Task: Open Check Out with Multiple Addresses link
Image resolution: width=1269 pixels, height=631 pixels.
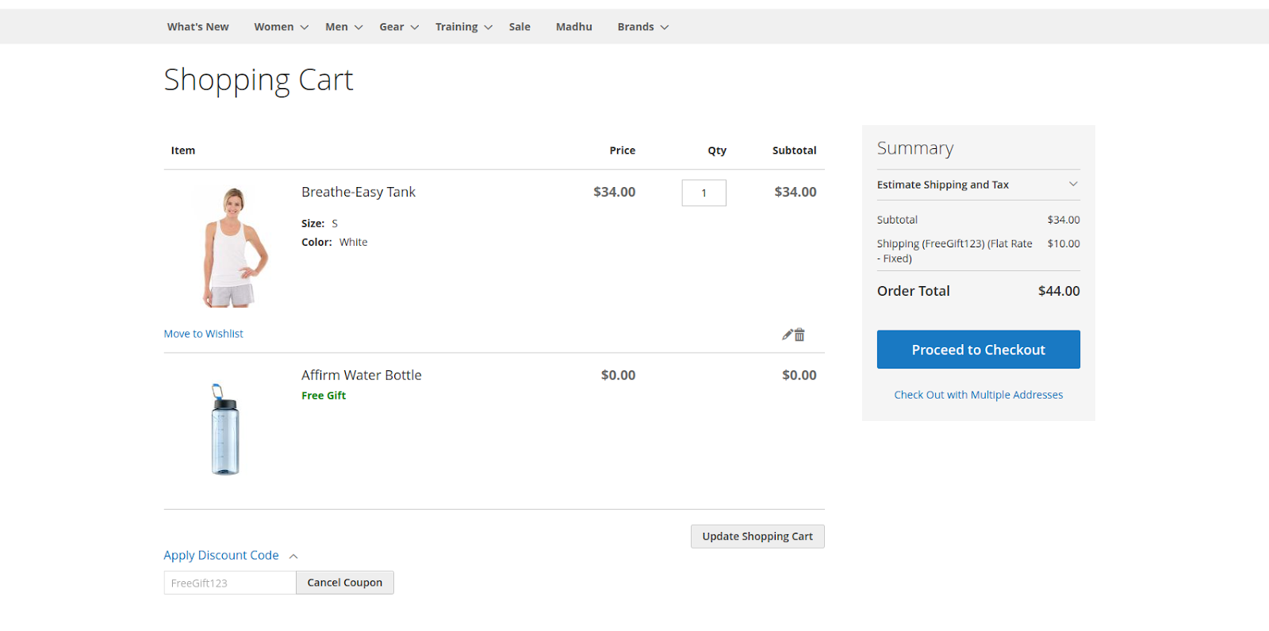Action: (x=978, y=395)
